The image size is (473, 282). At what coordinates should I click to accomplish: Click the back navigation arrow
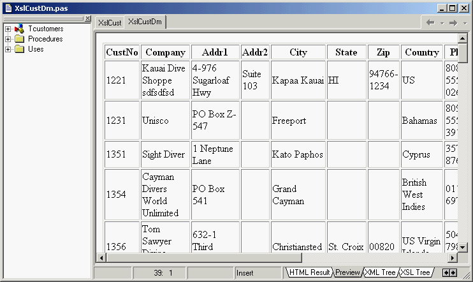[x=430, y=22]
